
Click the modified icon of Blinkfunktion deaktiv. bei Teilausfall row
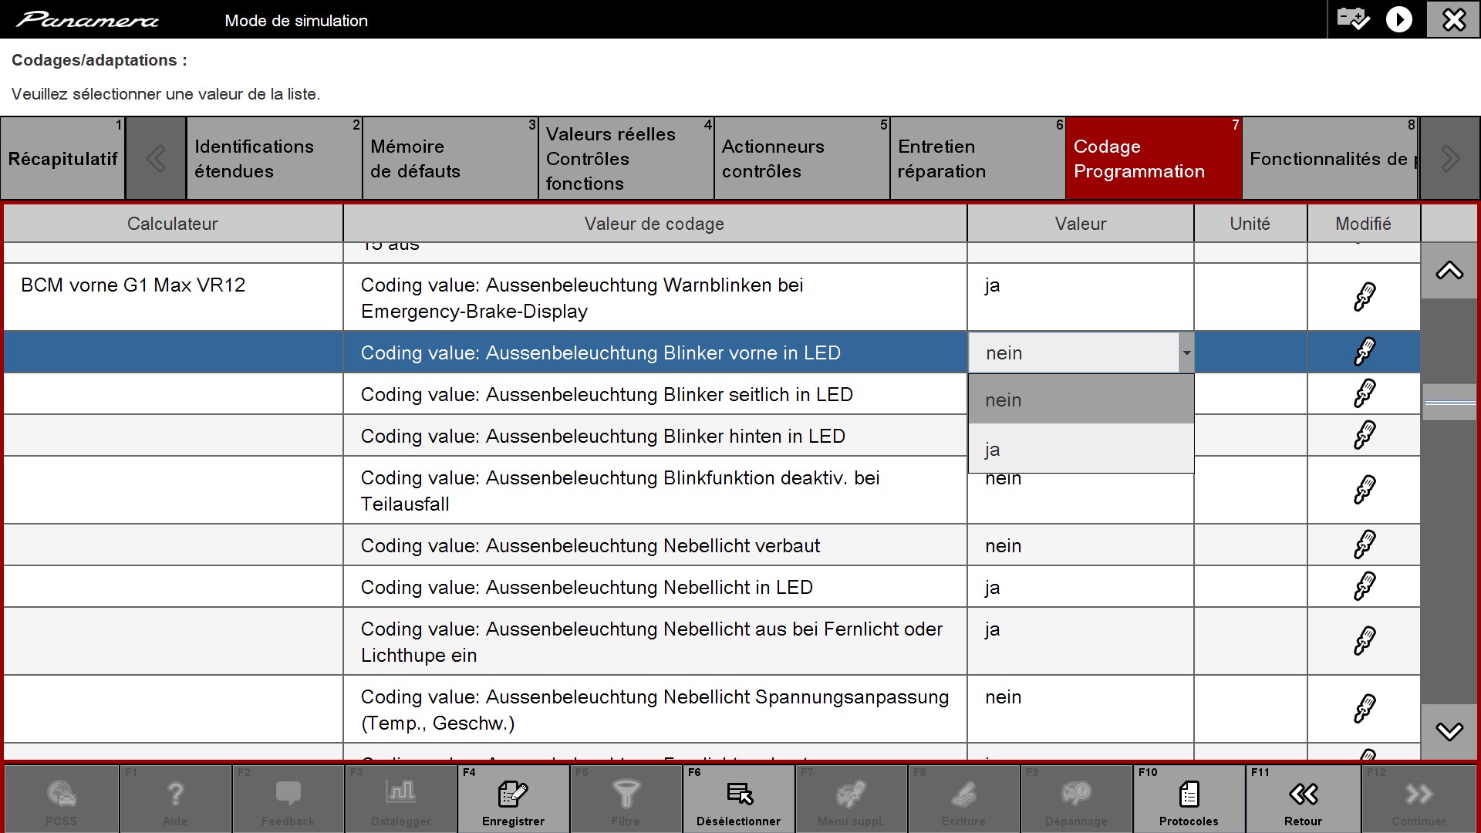[x=1365, y=490]
